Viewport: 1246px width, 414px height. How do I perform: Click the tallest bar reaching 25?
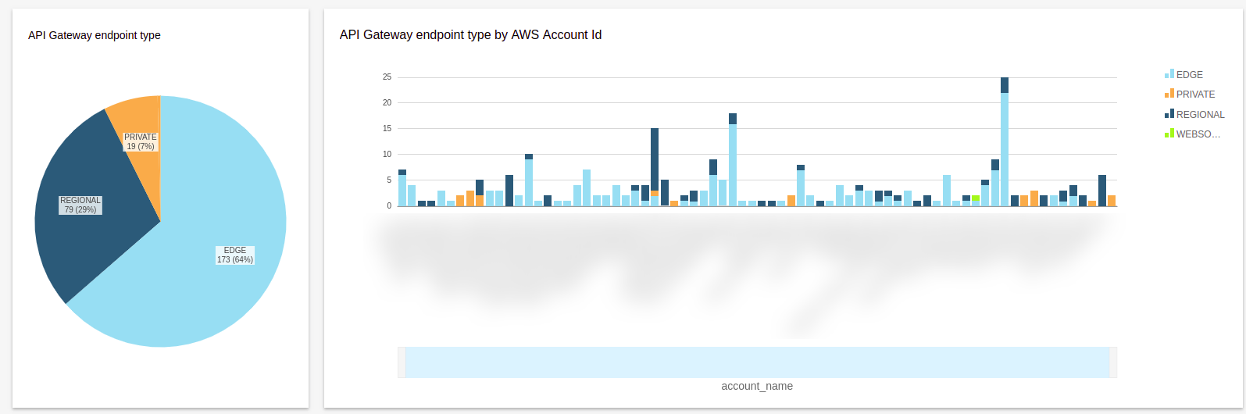point(1005,141)
